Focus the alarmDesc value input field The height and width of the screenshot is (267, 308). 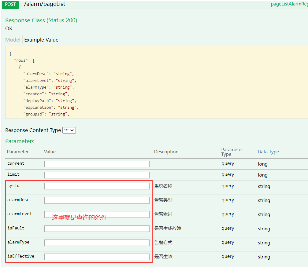pyautogui.click(x=97, y=200)
